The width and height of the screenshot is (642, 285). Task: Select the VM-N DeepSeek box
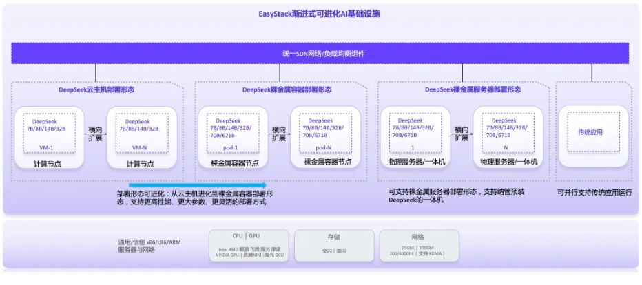pos(142,134)
